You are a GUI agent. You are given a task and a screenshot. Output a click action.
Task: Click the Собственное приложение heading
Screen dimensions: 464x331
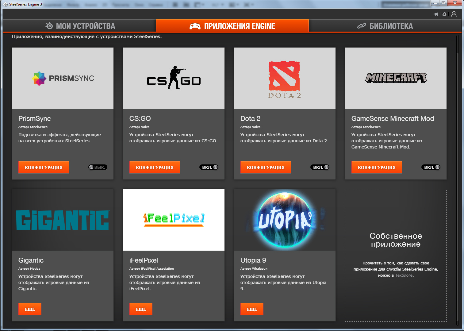396,240
